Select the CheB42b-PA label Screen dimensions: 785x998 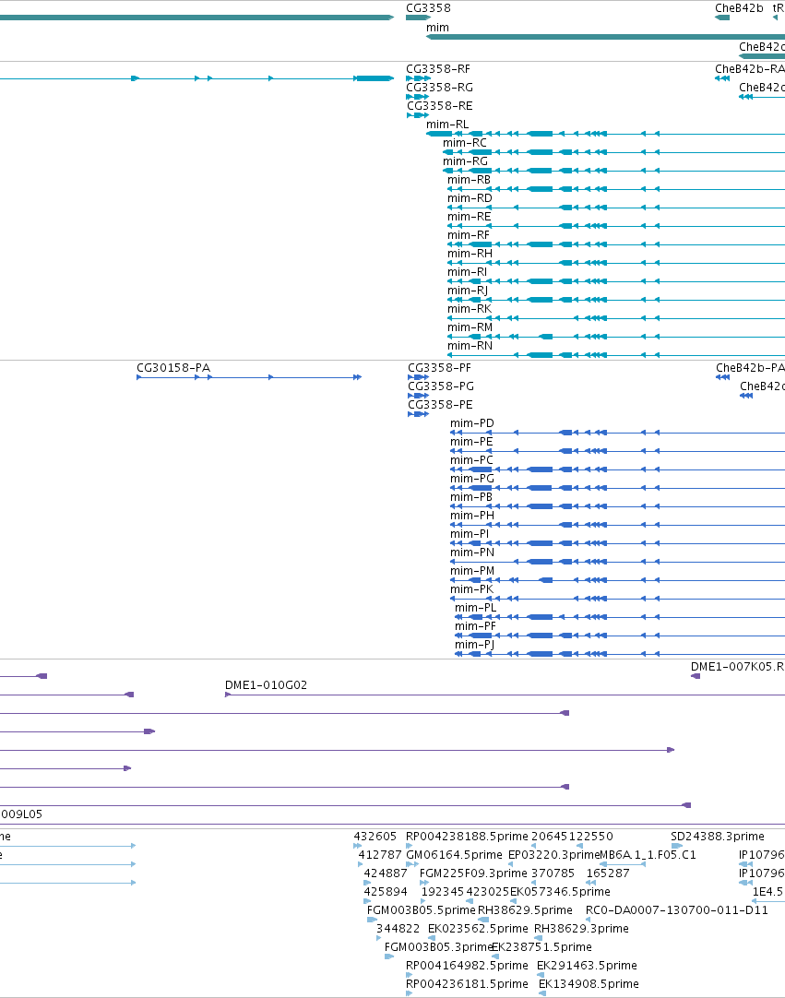(x=750, y=368)
